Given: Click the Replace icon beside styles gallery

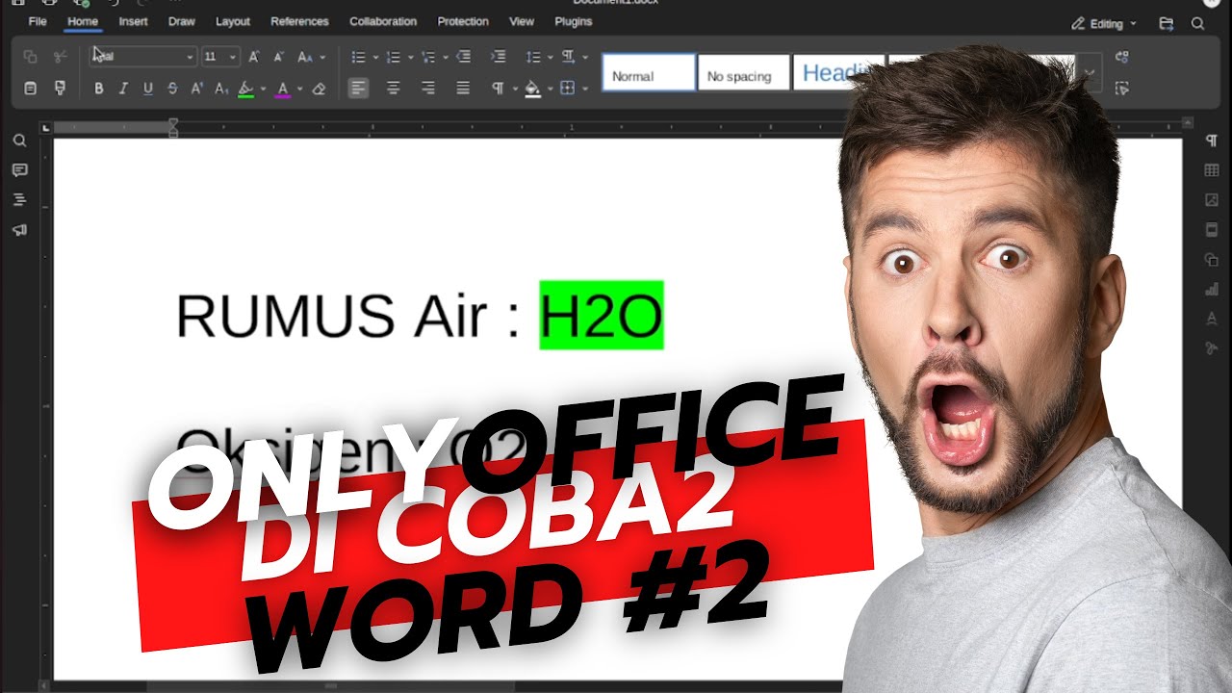Looking at the screenshot, I should click(1121, 57).
